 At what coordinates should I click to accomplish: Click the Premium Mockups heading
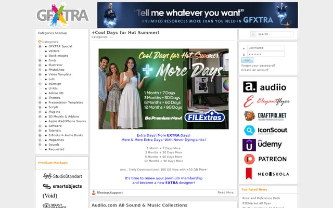[53, 163]
